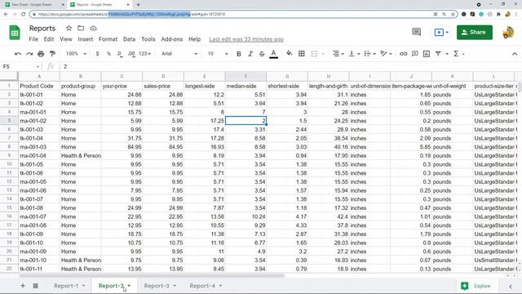The width and height of the screenshot is (522, 294).
Task: Open the 123 more formats dropdown
Action: point(144,54)
